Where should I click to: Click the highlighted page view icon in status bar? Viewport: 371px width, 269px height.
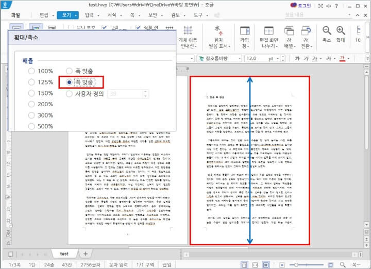point(266,265)
